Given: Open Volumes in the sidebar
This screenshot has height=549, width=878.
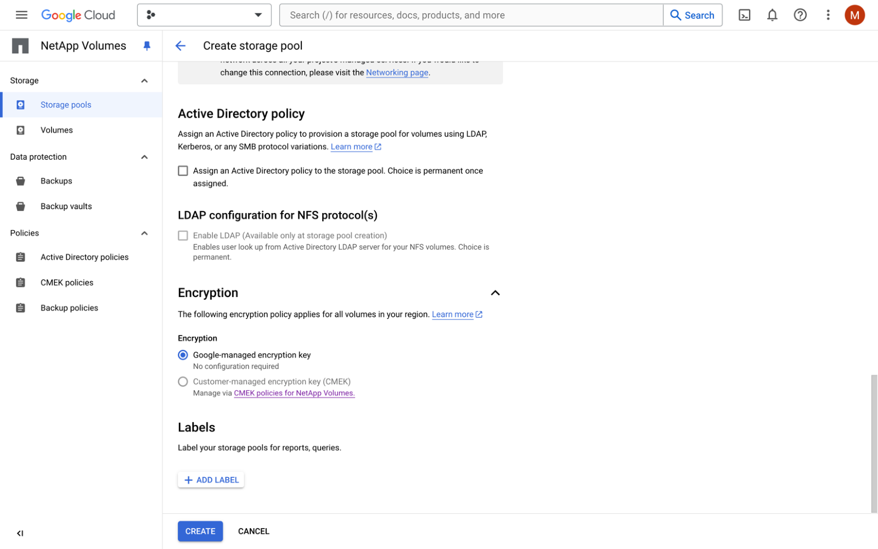Looking at the screenshot, I should click(x=57, y=130).
